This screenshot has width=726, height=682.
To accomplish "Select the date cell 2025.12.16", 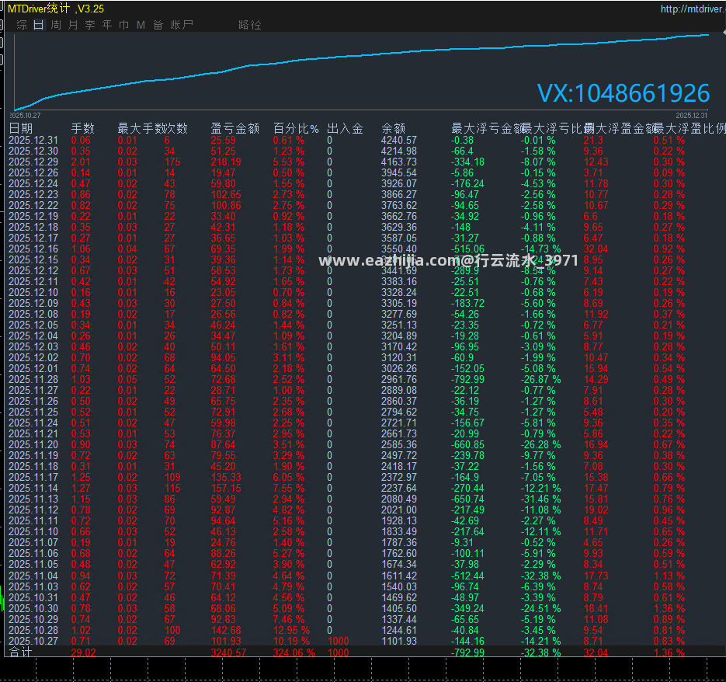I will coord(33,249).
